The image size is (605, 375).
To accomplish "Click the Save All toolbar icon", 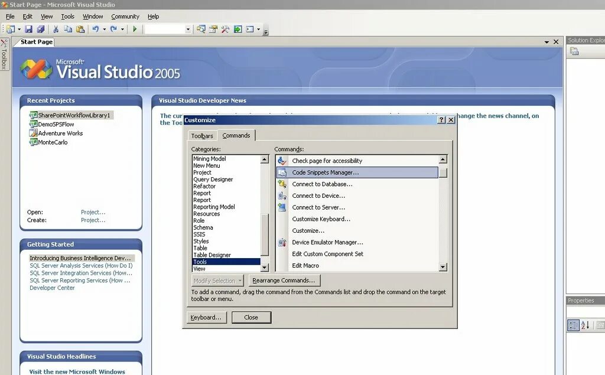I will (41, 29).
